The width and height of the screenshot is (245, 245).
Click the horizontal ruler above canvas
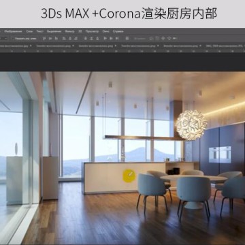(122, 51)
